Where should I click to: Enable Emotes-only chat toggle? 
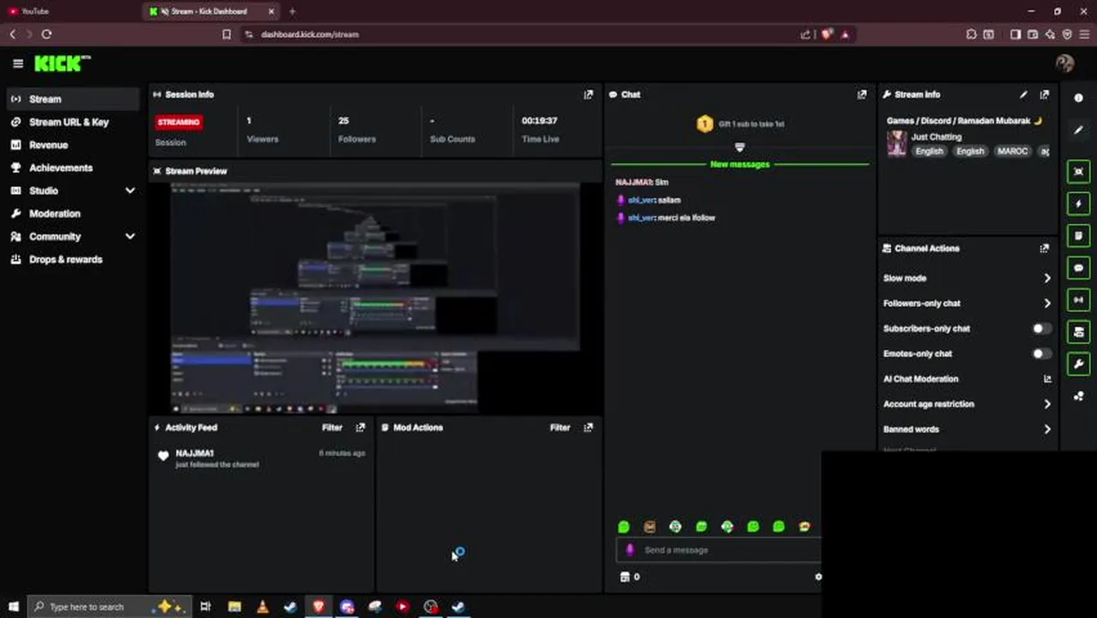[x=1041, y=354]
